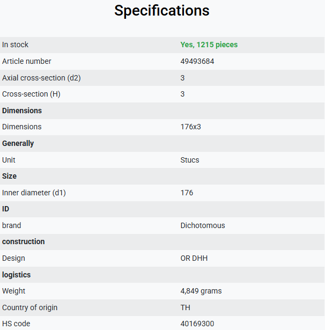Viewport: 325px width, 330px height.
Task: Click the In stock row label
Action: [15, 45]
